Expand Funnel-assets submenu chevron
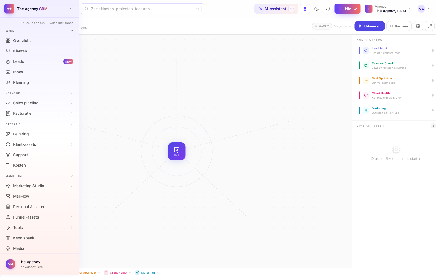Viewport: 436px width, 277px height. pyautogui.click(x=72, y=217)
